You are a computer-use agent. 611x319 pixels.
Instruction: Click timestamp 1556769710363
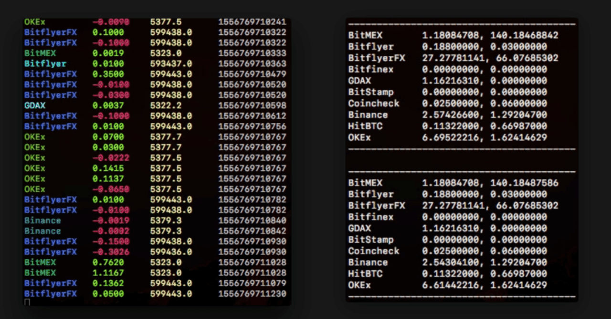click(x=252, y=64)
